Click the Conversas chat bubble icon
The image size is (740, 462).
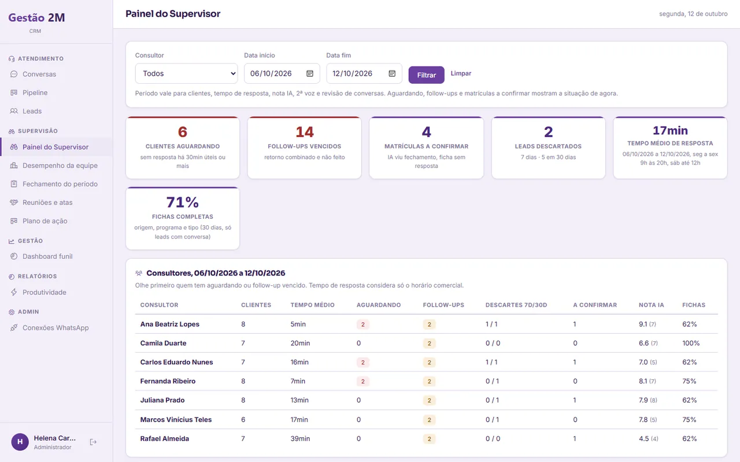tap(14, 74)
